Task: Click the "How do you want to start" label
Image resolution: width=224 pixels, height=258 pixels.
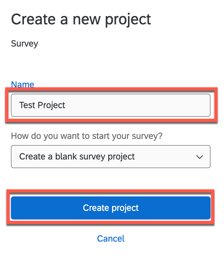Action: pyautogui.click(x=87, y=136)
